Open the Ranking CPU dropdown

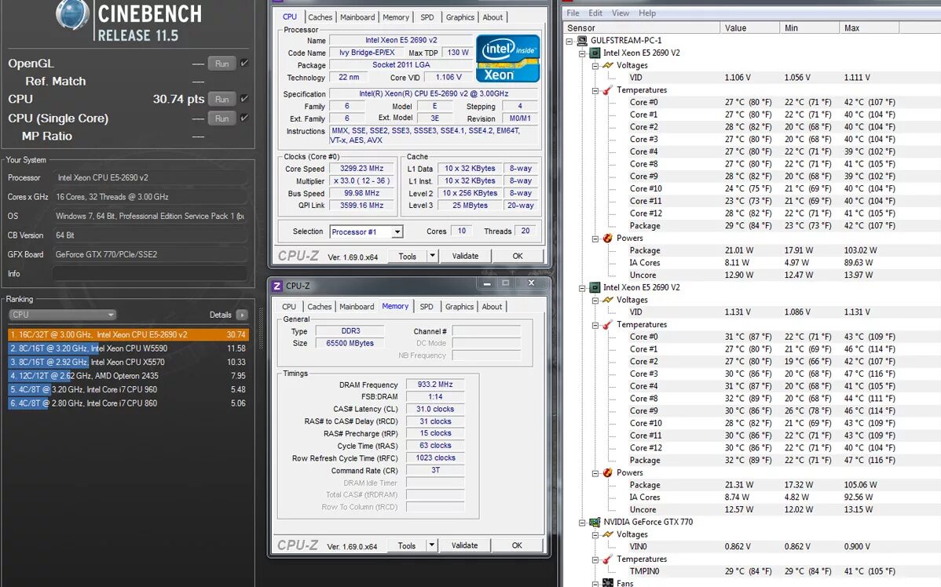[62, 315]
